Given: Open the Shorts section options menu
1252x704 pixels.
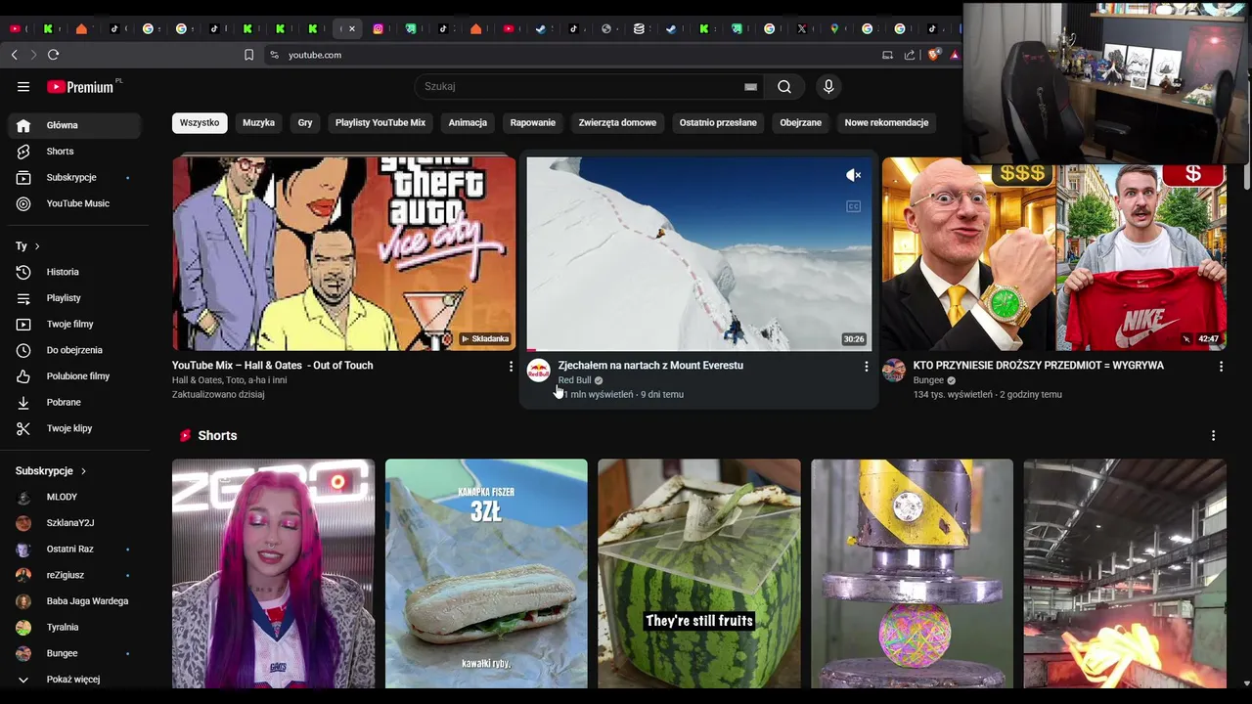Looking at the screenshot, I should pos(1213,435).
